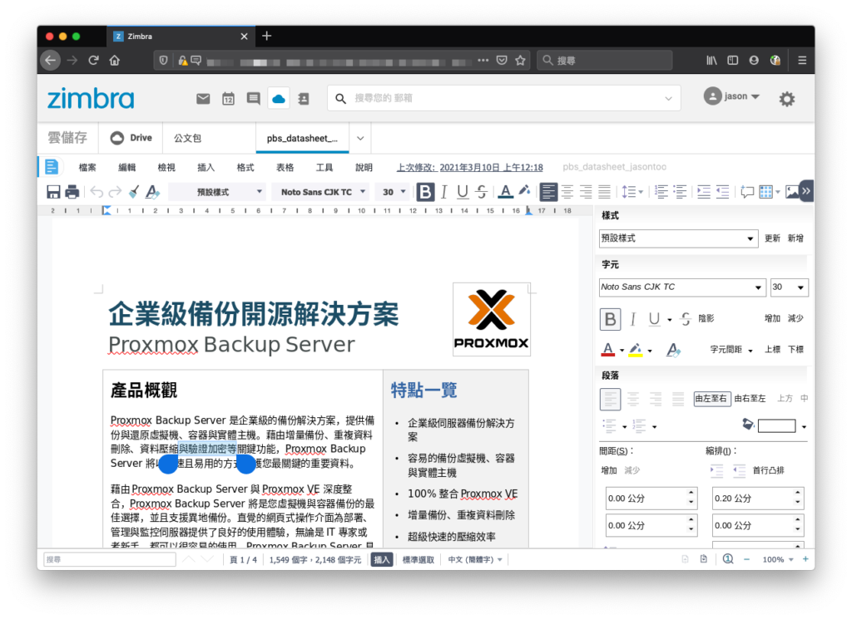Toggle sidebar Bold button
852x619 pixels.
(x=610, y=319)
